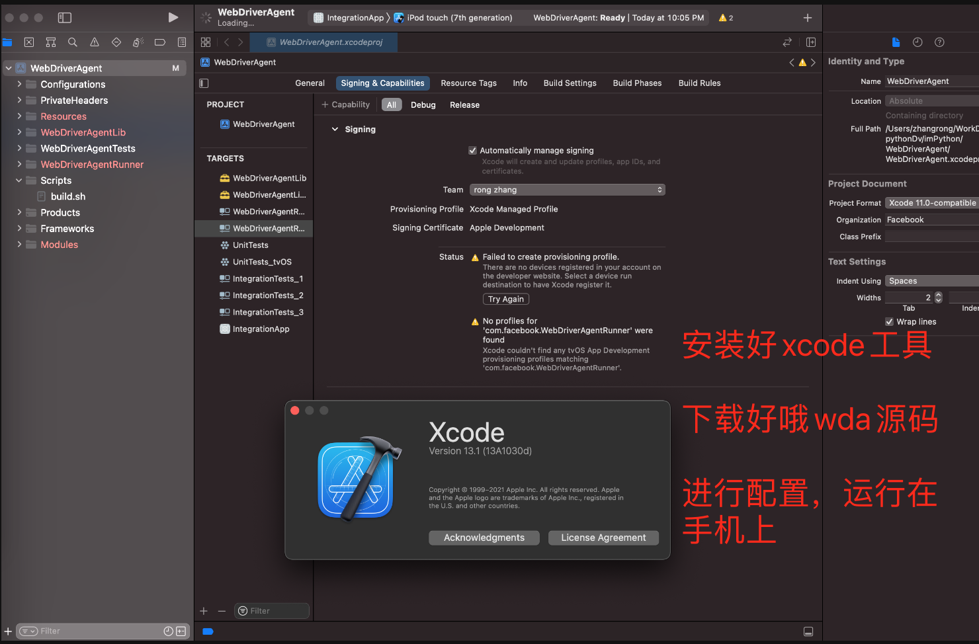Open the Breakpoint navigator
This screenshot has height=644, width=979.
(x=160, y=42)
